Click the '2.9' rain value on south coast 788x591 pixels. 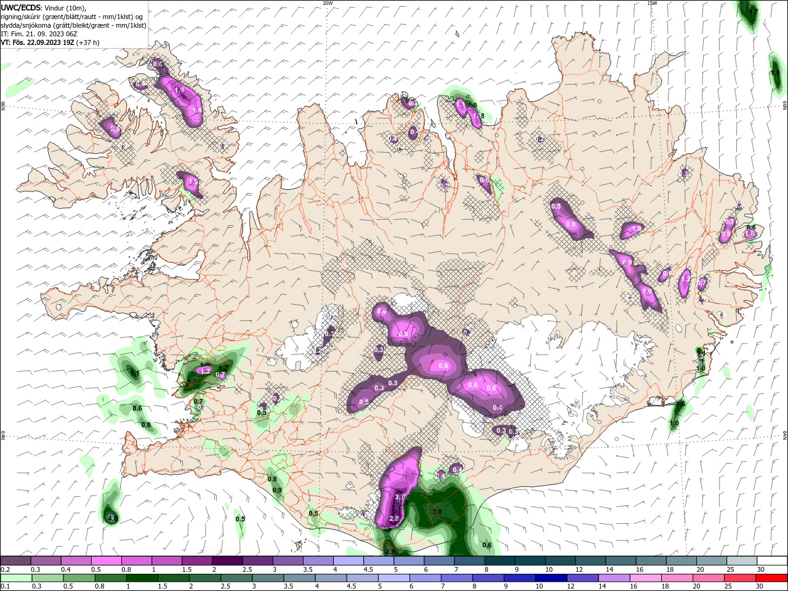(x=389, y=551)
